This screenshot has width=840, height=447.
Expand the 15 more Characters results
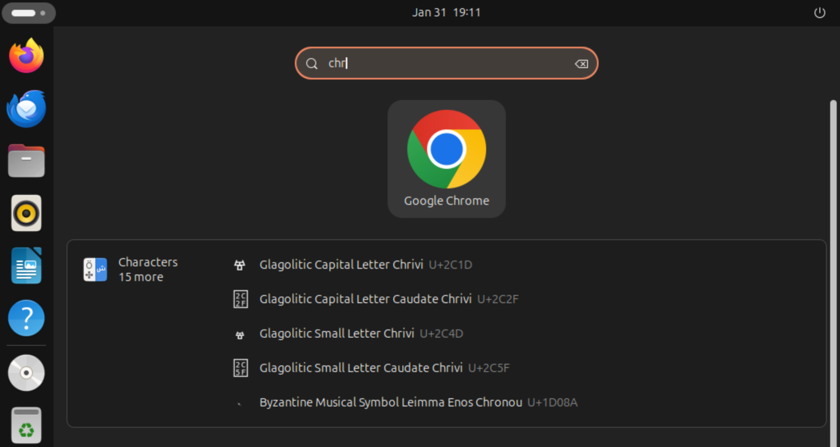(141, 277)
